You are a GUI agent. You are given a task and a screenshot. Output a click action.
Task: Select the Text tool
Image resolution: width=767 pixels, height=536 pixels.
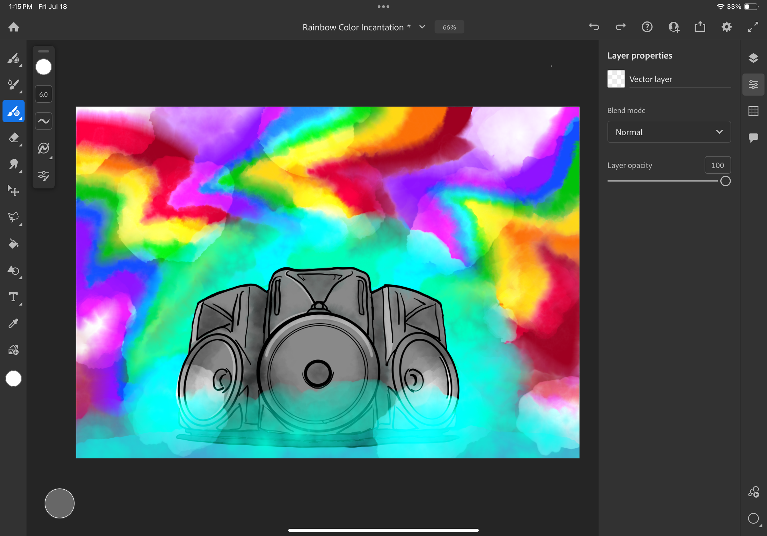coord(14,297)
